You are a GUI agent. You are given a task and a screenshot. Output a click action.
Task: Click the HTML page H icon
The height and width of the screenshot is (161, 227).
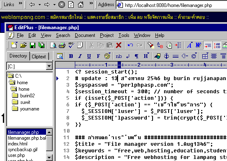(x=80, y=45)
